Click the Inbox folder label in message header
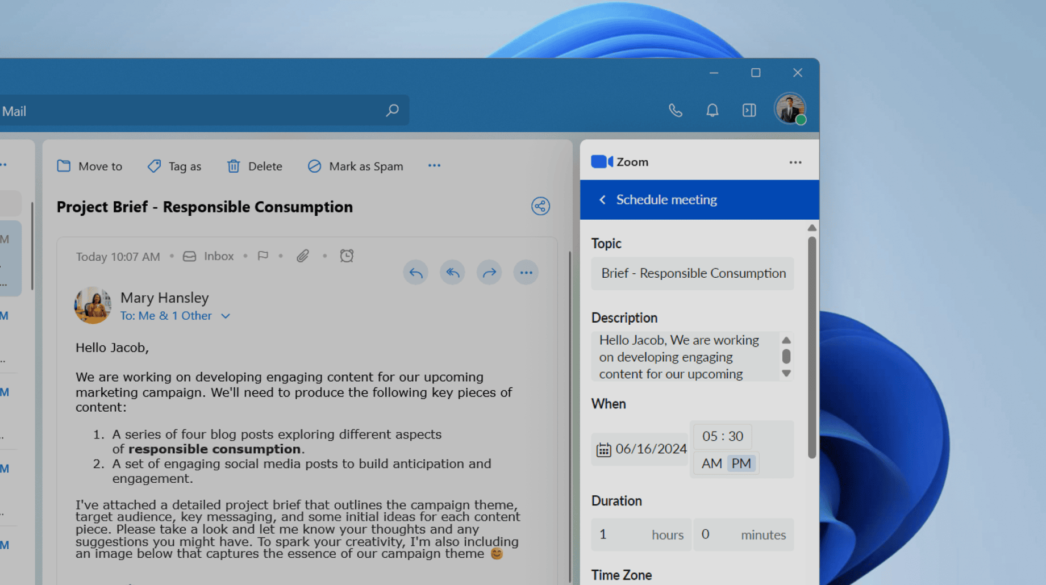This screenshot has width=1046, height=585. pos(219,256)
